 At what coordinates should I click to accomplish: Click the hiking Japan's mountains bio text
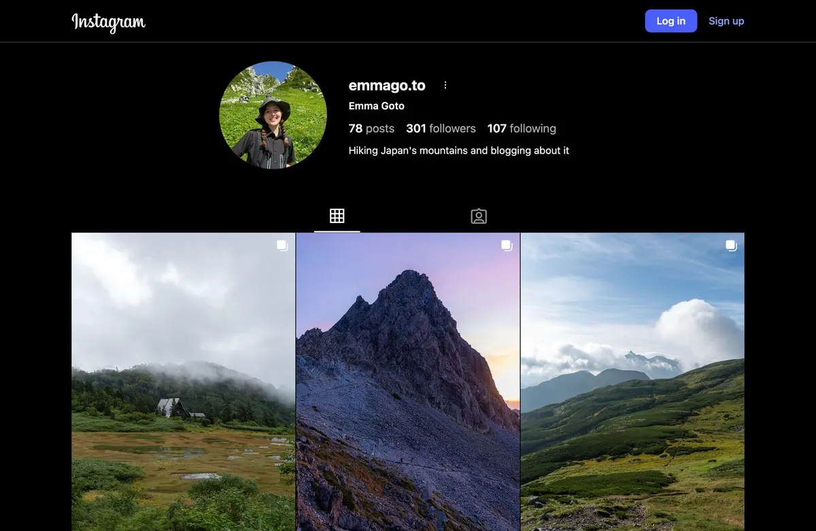[x=459, y=150]
